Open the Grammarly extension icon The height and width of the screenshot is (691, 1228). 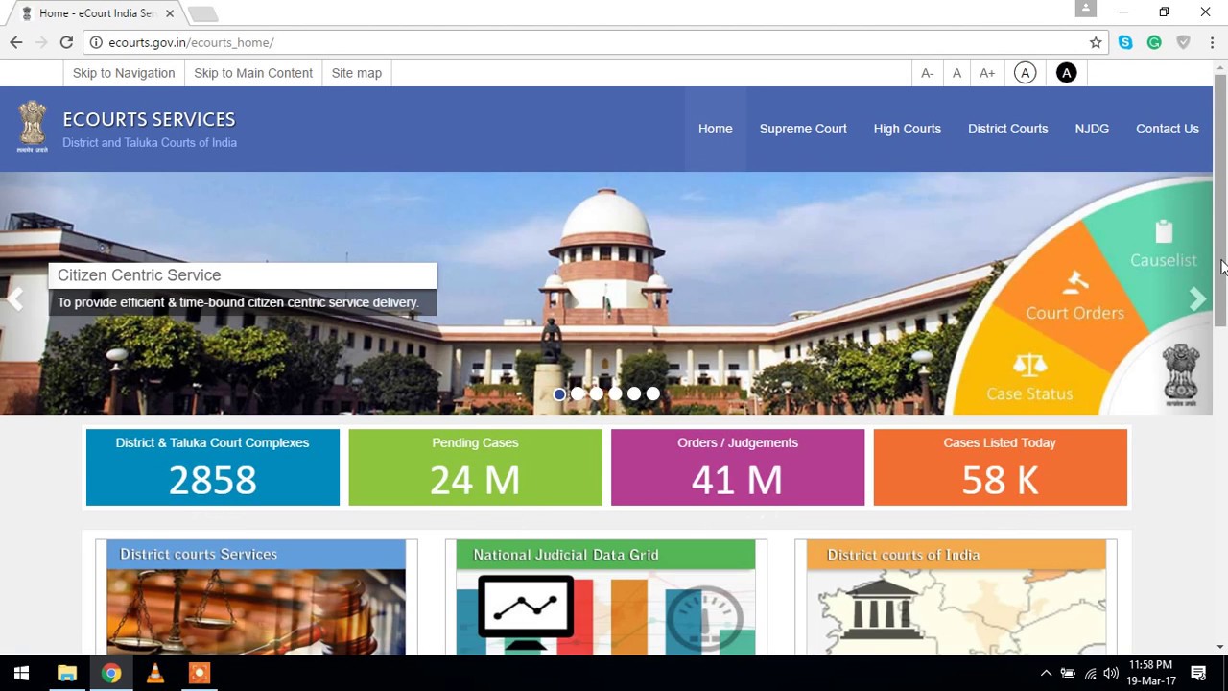point(1154,42)
